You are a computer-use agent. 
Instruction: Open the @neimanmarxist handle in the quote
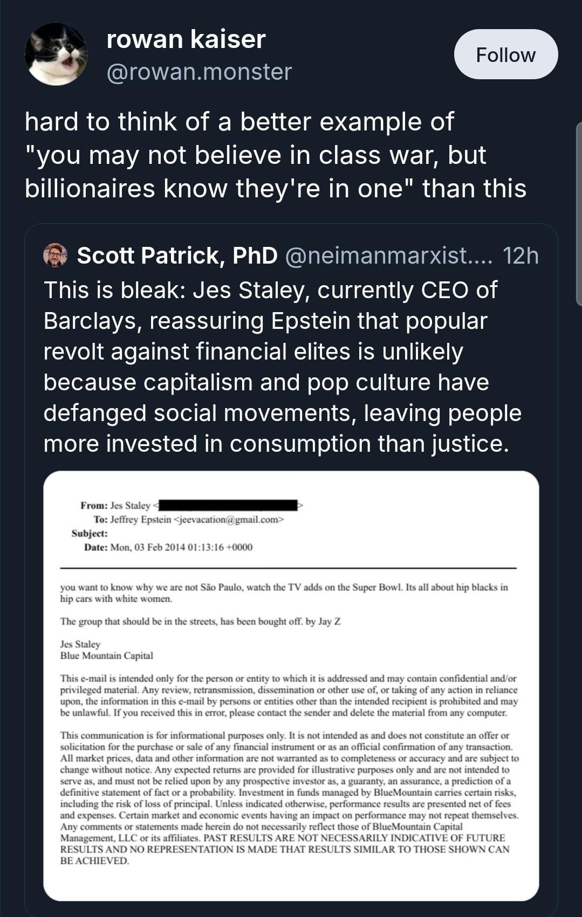[388, 256]
